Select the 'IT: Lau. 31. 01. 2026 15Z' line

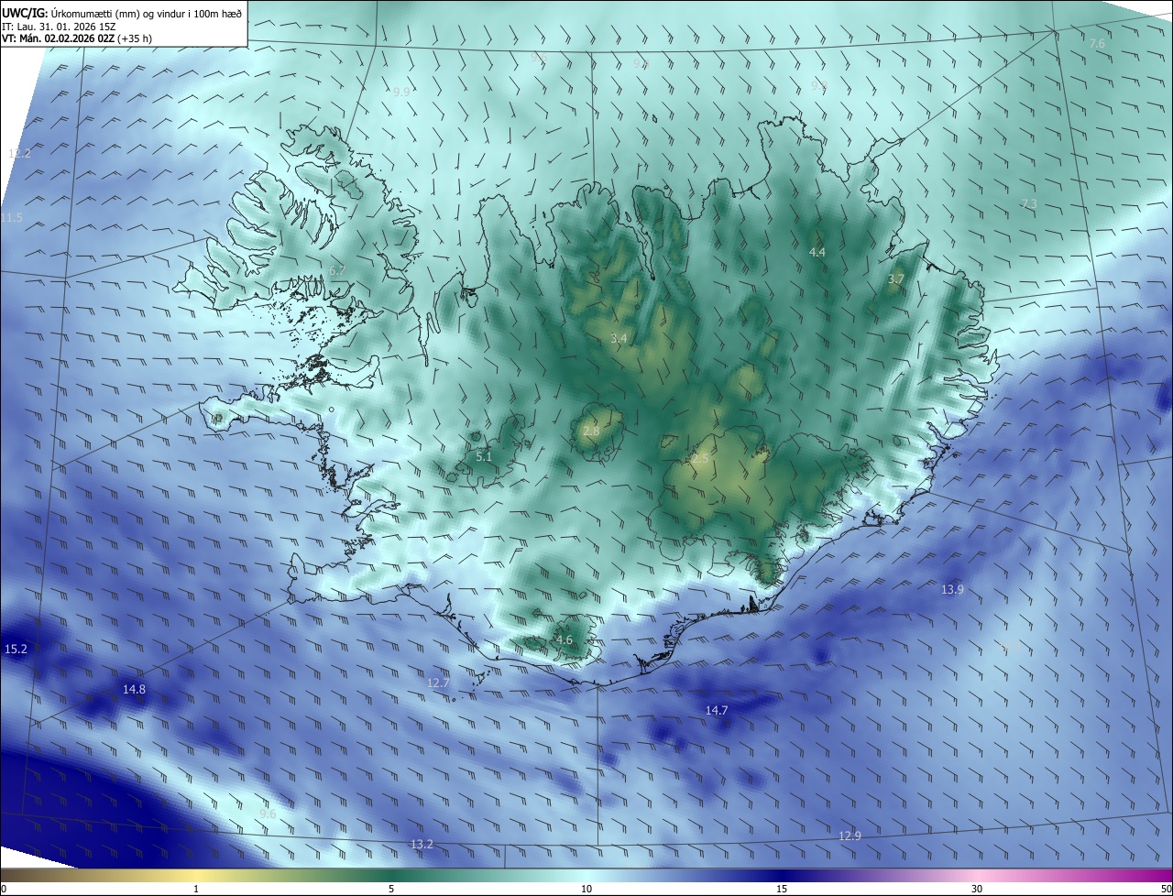tap(59, 27)
